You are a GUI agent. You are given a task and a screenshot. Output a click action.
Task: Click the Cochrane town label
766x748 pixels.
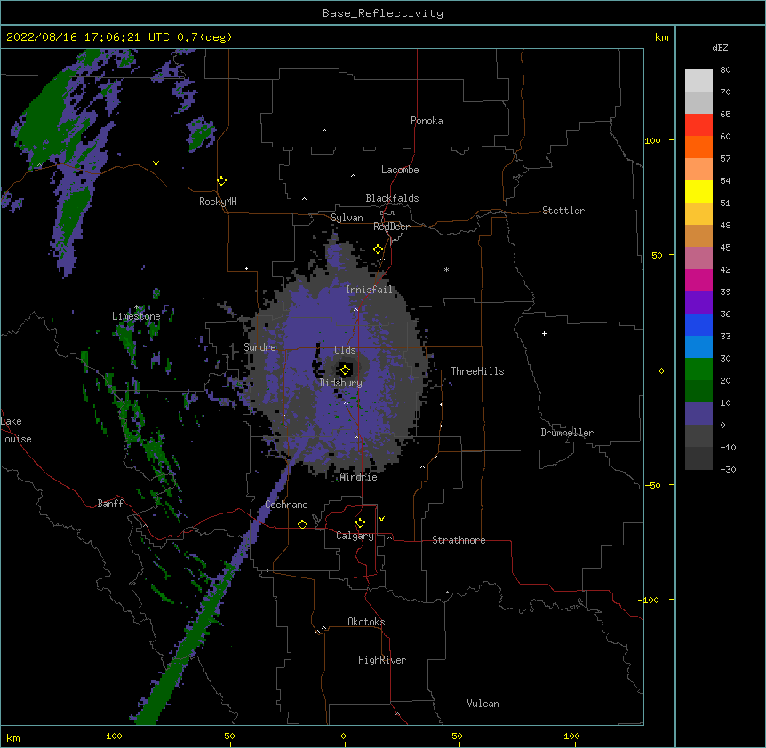point(286,505)
